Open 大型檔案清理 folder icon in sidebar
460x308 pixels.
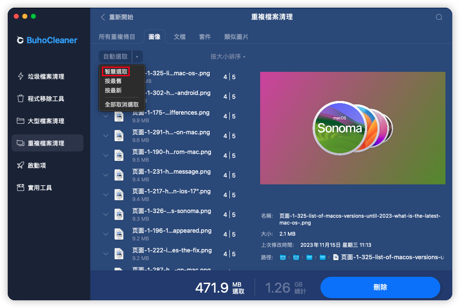pyautogui.click(x=21, y=121)
